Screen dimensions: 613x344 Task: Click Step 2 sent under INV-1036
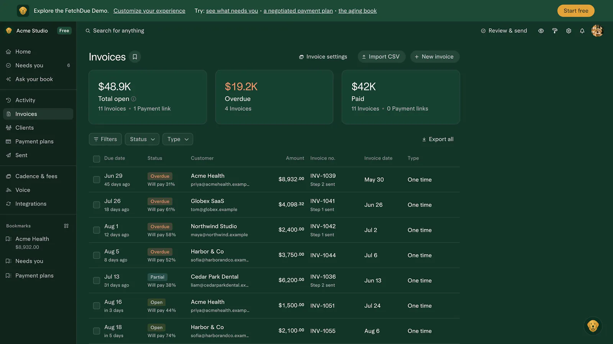click(x=323, y=285)
